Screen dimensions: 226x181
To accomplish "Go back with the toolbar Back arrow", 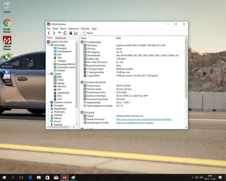I will pyautogui.click(x=49, y=33).
